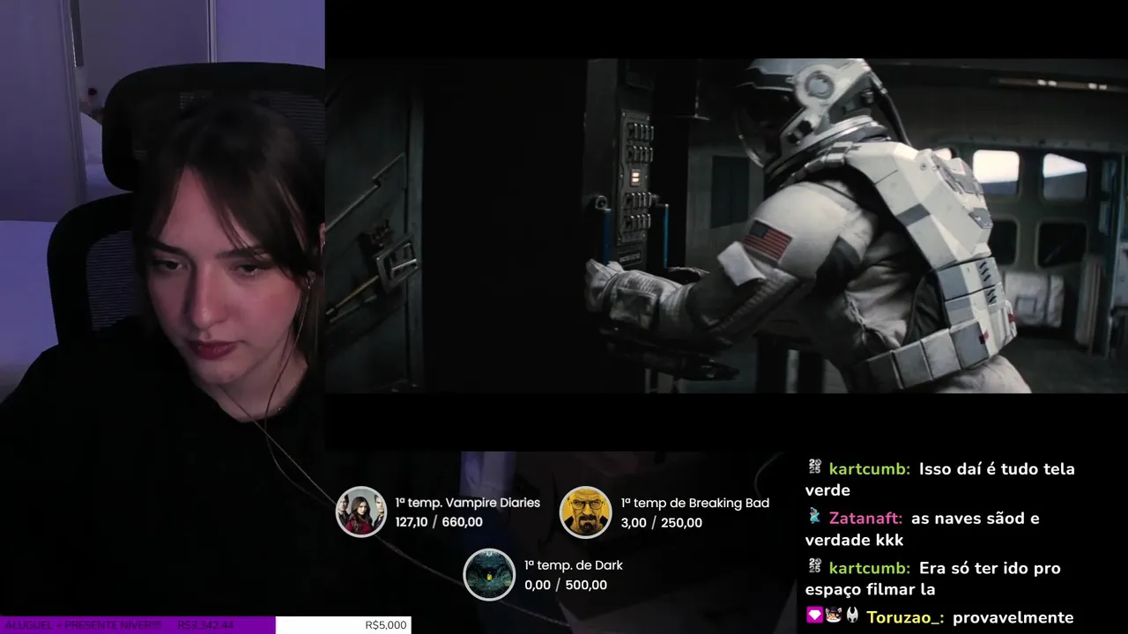Click the "1ª temp. Vampire Diaries" goal title

467,503
